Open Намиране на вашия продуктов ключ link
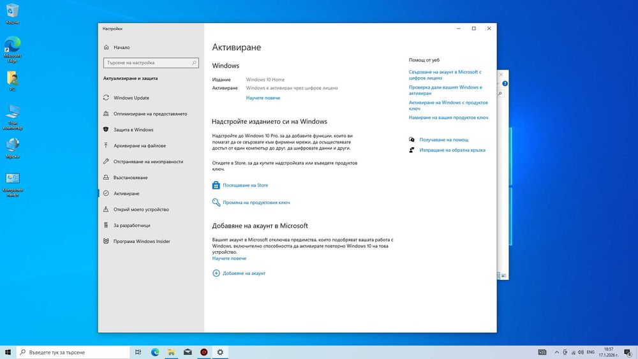638x359 pixels. (449, 117)
